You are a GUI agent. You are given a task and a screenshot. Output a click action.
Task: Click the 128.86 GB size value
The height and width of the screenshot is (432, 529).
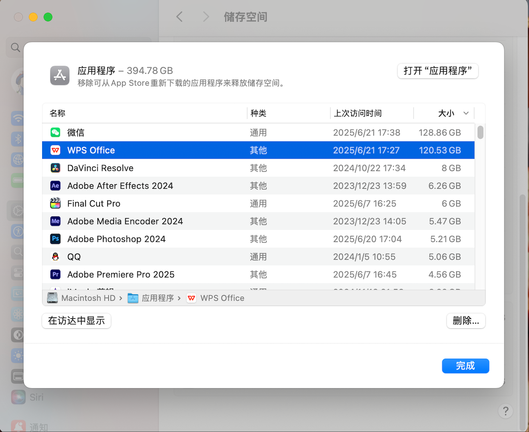pyautogui.click(x=440, y=133)
